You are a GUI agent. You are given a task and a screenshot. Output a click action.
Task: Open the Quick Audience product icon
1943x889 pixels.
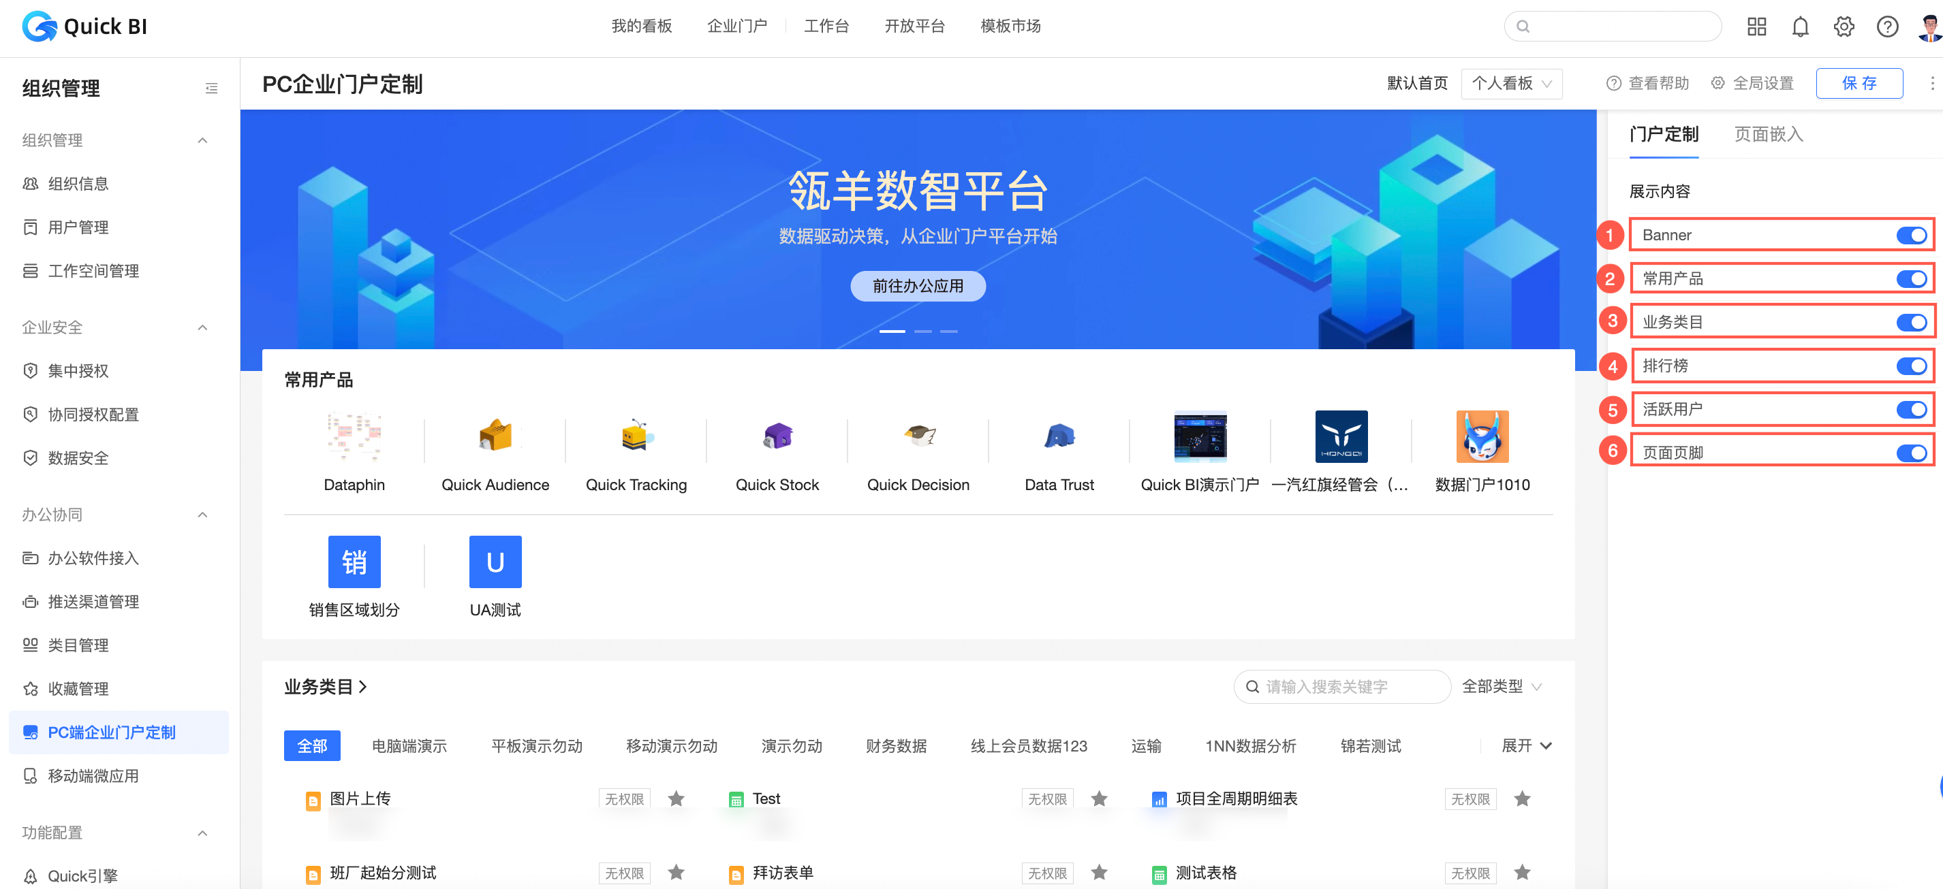(x=495, y=436)
